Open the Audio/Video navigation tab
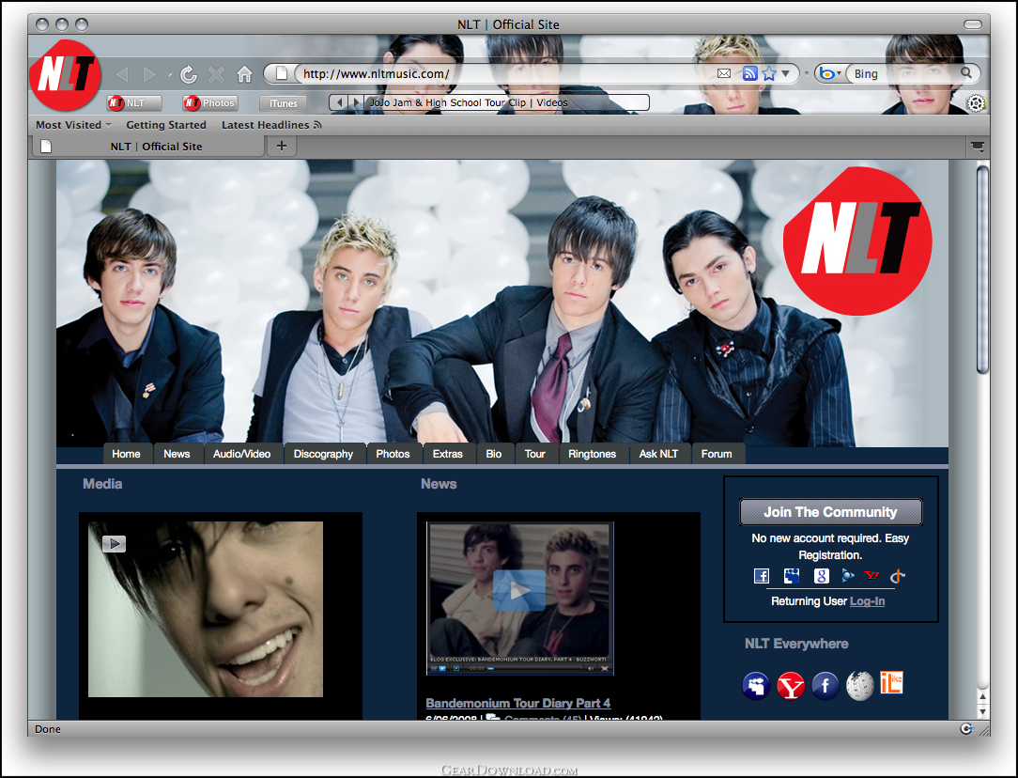 click(241, 454)
